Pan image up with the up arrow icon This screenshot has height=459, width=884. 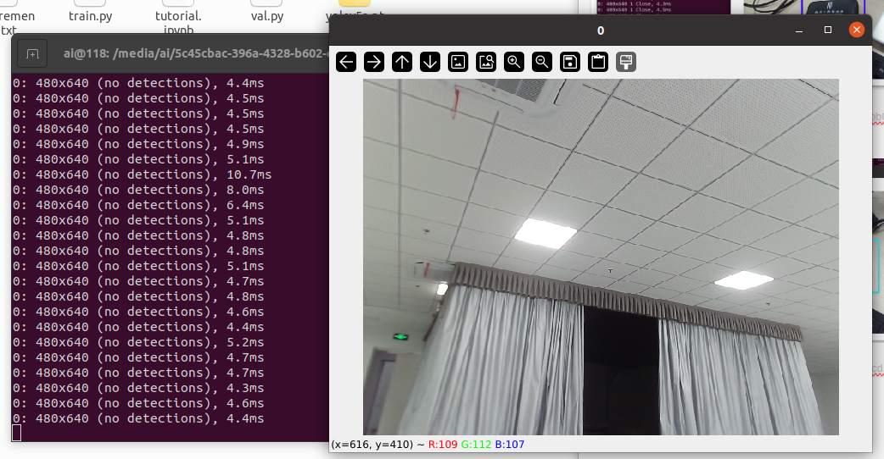(x=402, y=62)
